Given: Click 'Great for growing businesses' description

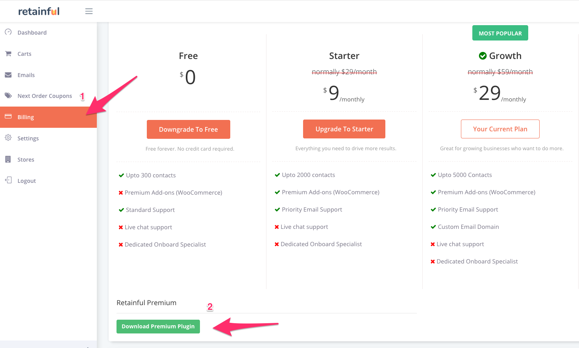Looking at the screenshot, I should point(502,149).
